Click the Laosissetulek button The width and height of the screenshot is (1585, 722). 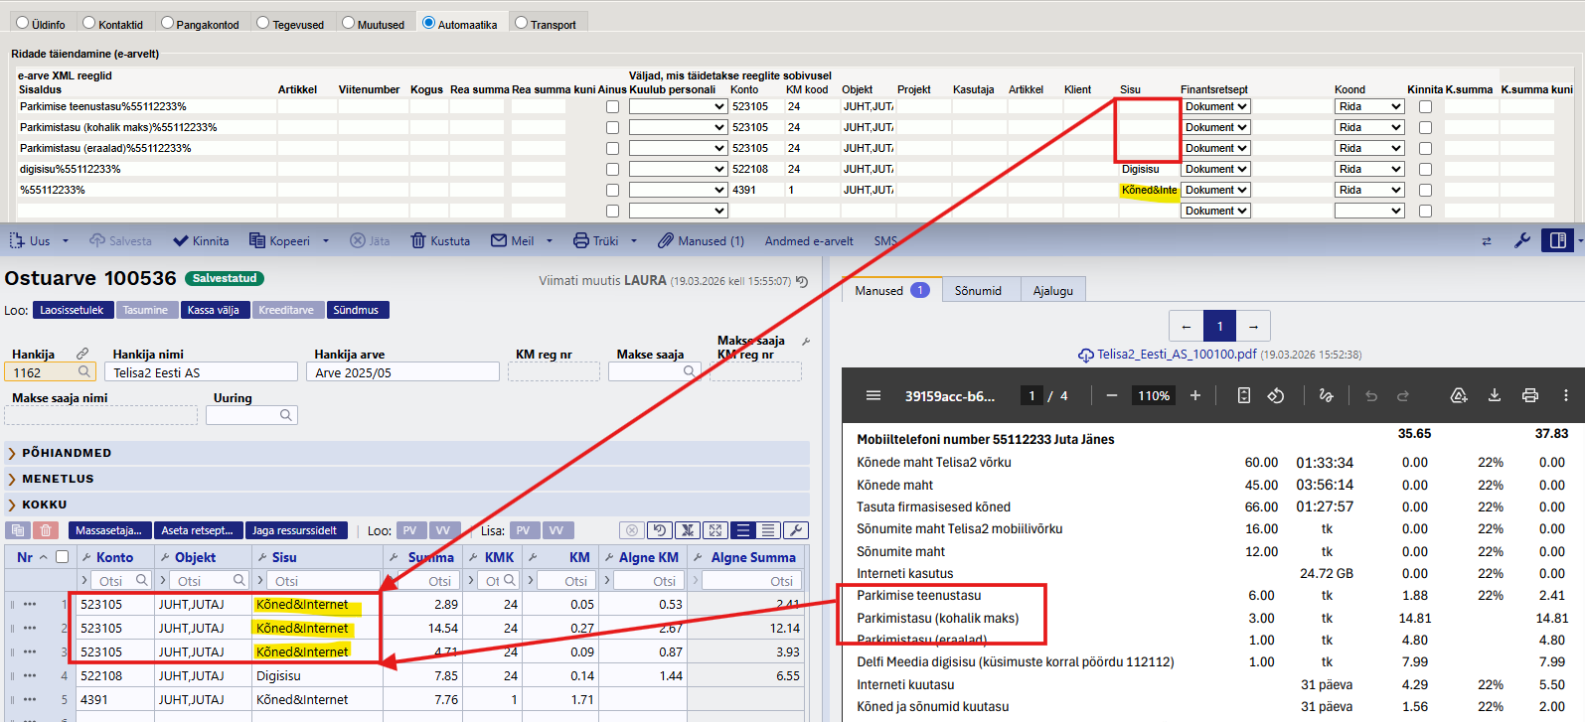72,310
